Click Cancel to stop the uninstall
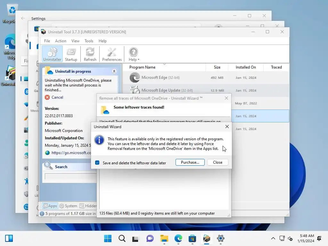Viewport: 328px width, 246px height. [57, 97]
